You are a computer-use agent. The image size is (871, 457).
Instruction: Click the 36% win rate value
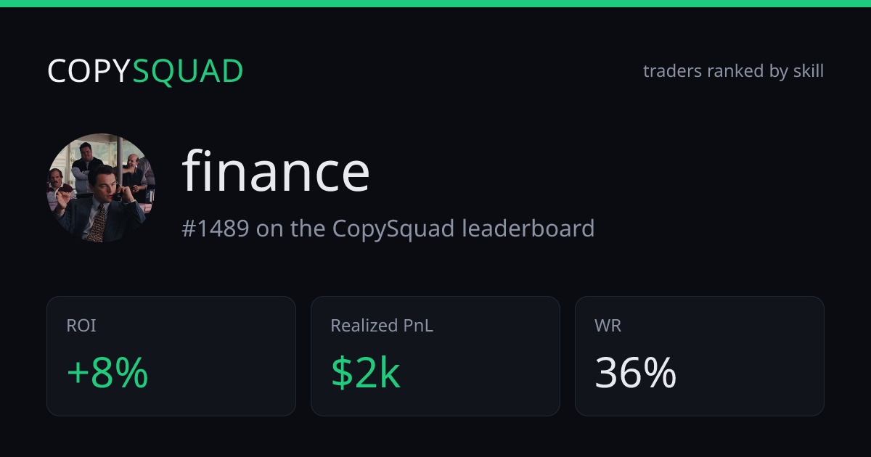click(636, 374)
